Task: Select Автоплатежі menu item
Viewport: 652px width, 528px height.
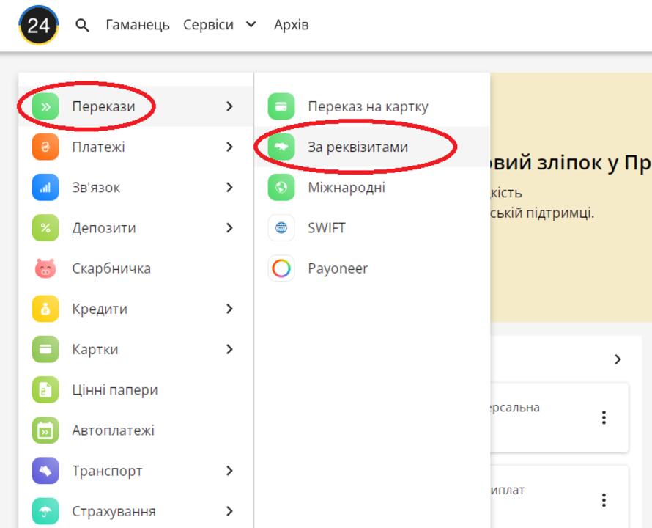Action: [x=136, y=430]
